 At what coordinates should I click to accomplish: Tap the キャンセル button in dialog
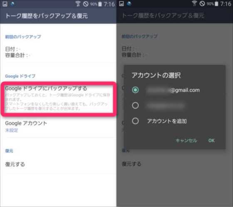point(186,140)
